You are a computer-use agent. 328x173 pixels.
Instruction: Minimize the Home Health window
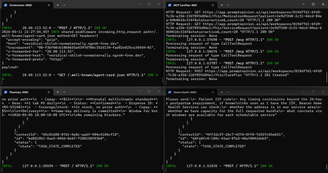(x=304, y=91)
